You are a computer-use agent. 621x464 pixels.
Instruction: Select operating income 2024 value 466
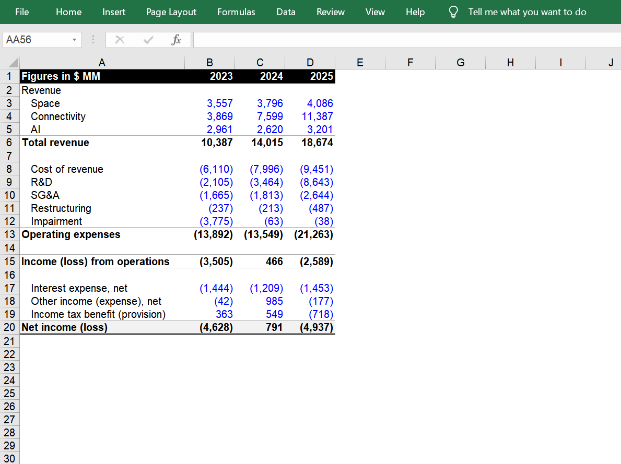tap(260, 261)
